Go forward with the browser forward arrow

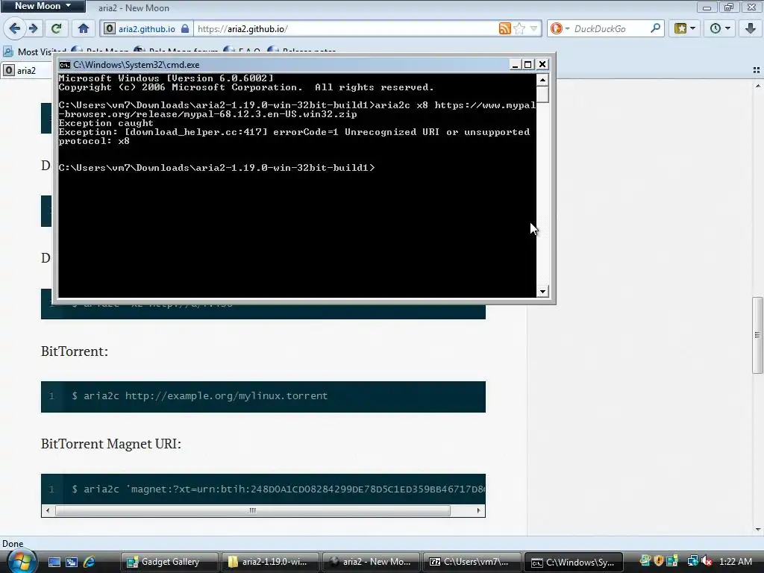34,28
